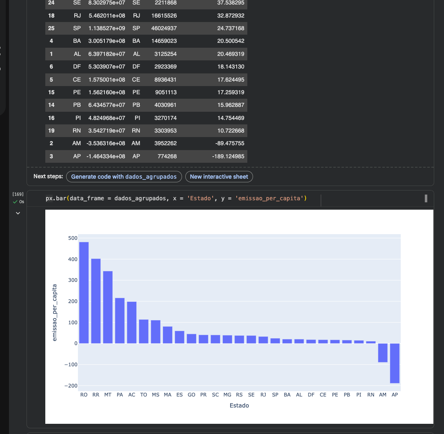Click the cell marker on the code cell's right edge
The height and width of the screenshot is (434, 444).
click(x=426, y=199)
